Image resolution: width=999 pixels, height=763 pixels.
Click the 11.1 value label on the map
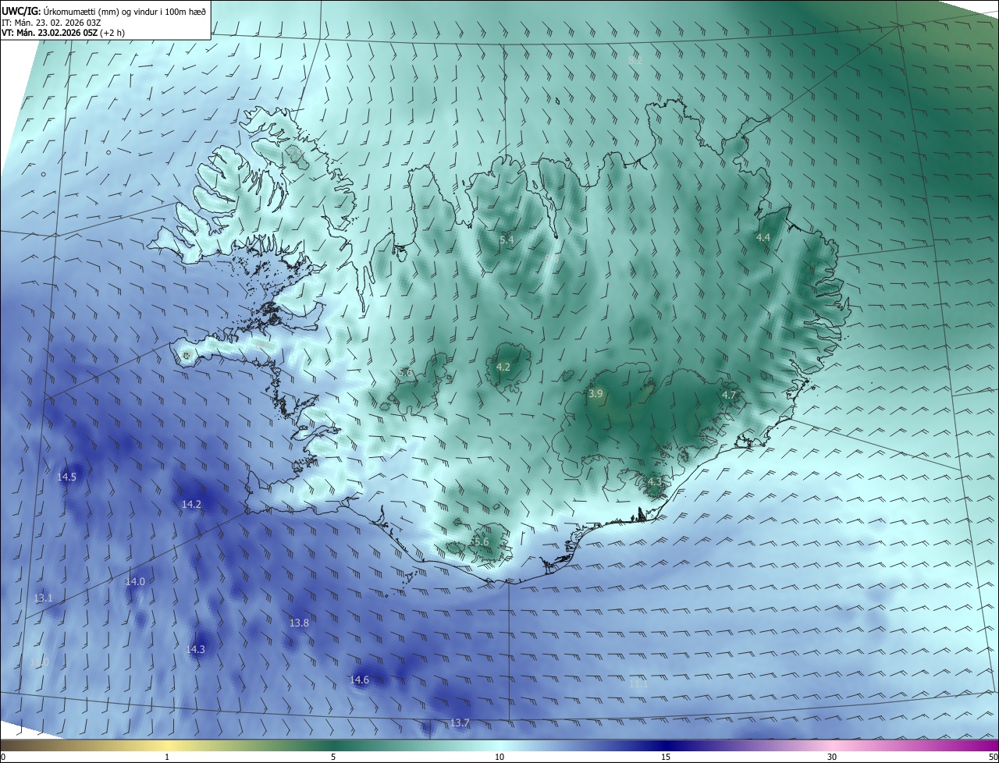[x=638, y=684]
